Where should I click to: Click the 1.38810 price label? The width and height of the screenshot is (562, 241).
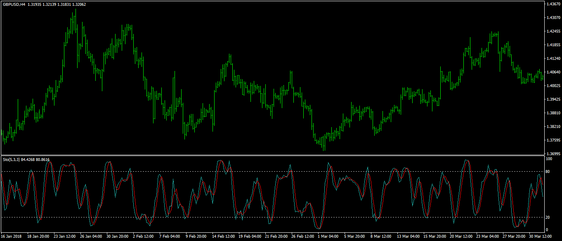tap(553, 113)
